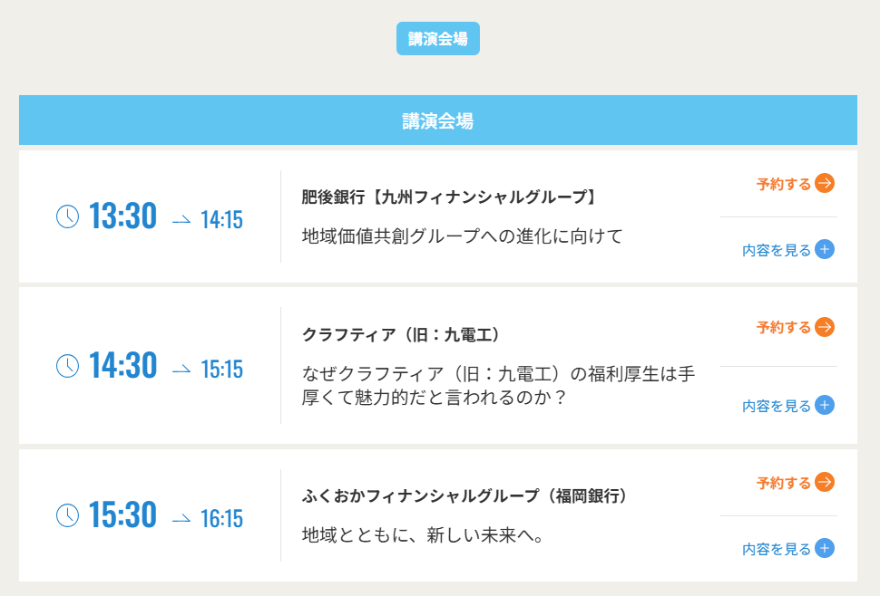Click clock icon beside 13:30 time

68,216
